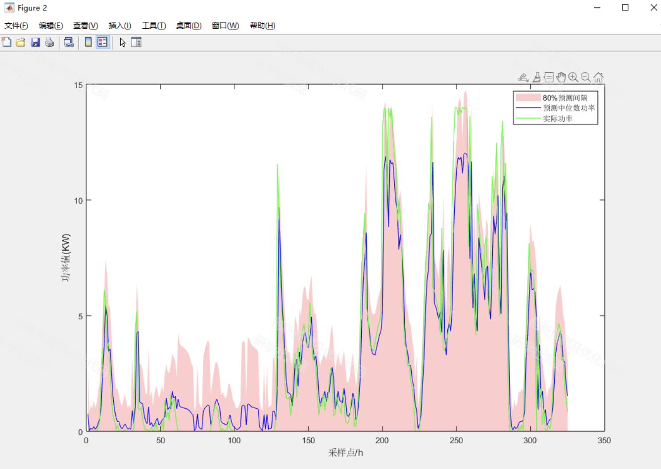Open the 帮助(H) menu
661x469 pixels.
pyautogui.click(x=263, y=26)
